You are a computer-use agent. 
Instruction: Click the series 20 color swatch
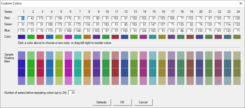(199, 37)
